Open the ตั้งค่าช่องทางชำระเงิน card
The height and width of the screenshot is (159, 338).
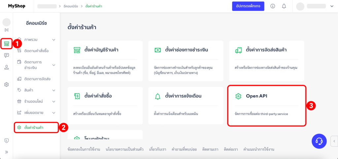[x=186, y=61]
